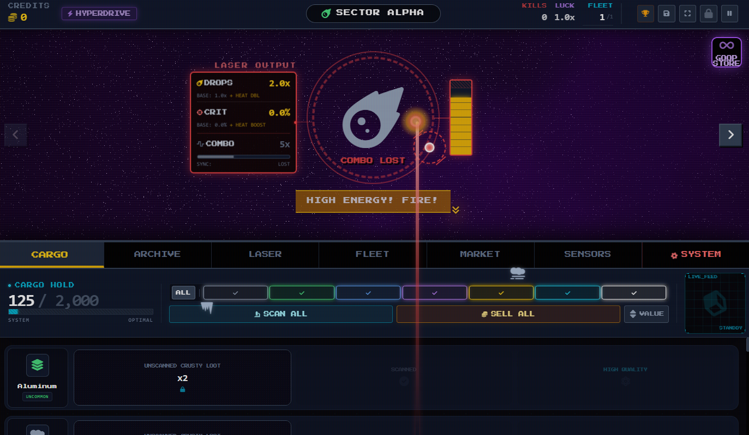Click the cargo hold capacity bar
Screen dimensions: 749x435
(x=81, y=312)
